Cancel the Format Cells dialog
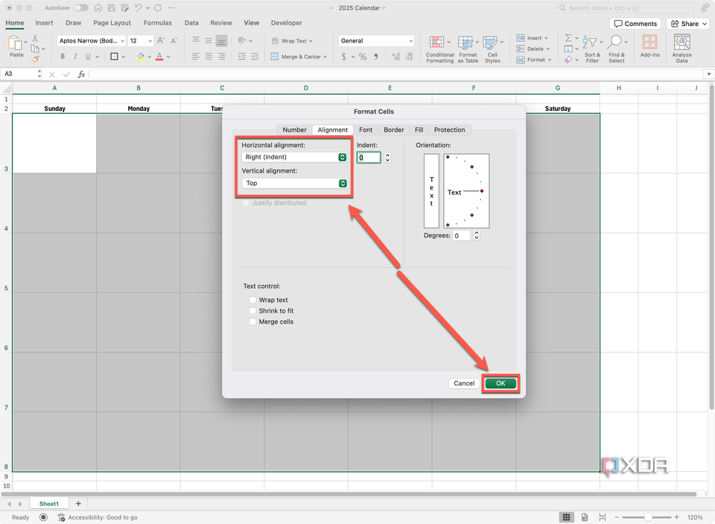This screenshot has width=715, height=524. [x=463, y=383]
